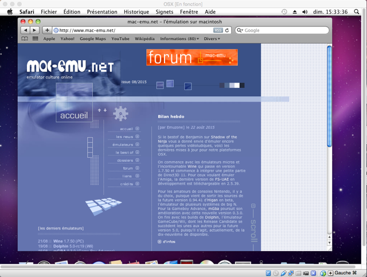Click VirtualBox hard disk activity icon

click(268, 273)
